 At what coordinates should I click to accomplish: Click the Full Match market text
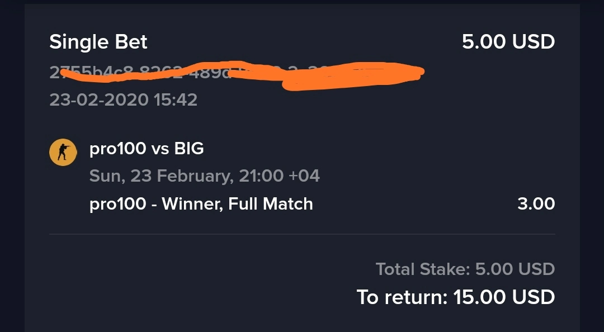click(271, 204)
